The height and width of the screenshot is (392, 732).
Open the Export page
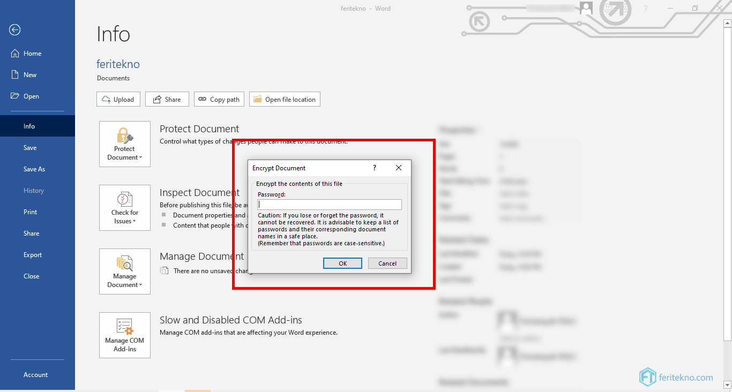pos(38,255)
